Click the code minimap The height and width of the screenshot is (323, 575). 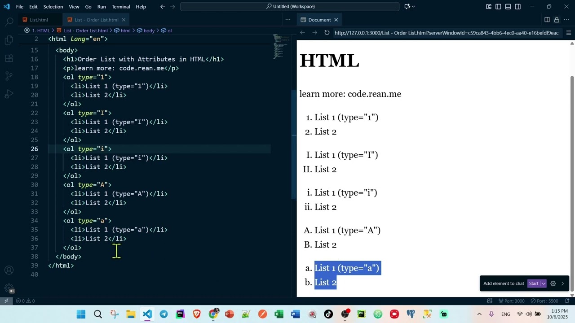coord(282,46)
